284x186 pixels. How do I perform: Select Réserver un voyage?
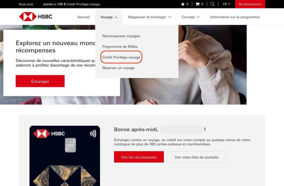tap(119, 68)
